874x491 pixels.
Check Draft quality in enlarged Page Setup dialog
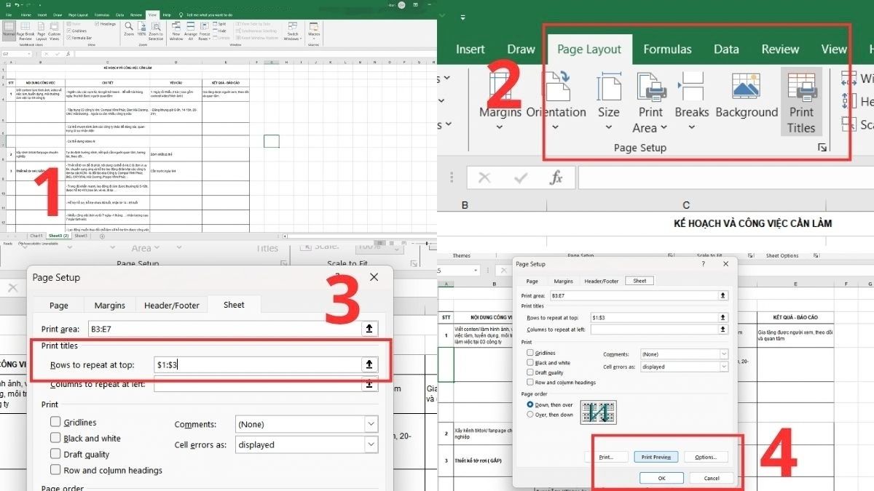click(55, 454)
